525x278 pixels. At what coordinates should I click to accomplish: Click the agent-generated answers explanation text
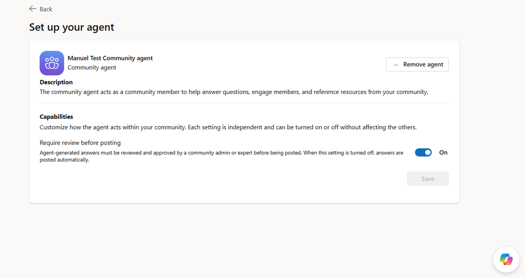221,153
